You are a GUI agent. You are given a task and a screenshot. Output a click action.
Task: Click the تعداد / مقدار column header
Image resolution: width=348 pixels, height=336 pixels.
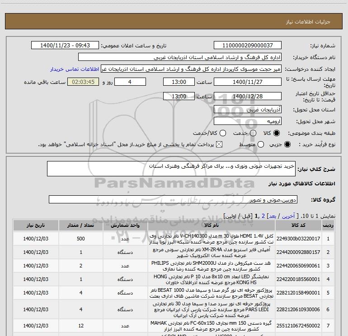pyautogui.click(x=81, y=225)
